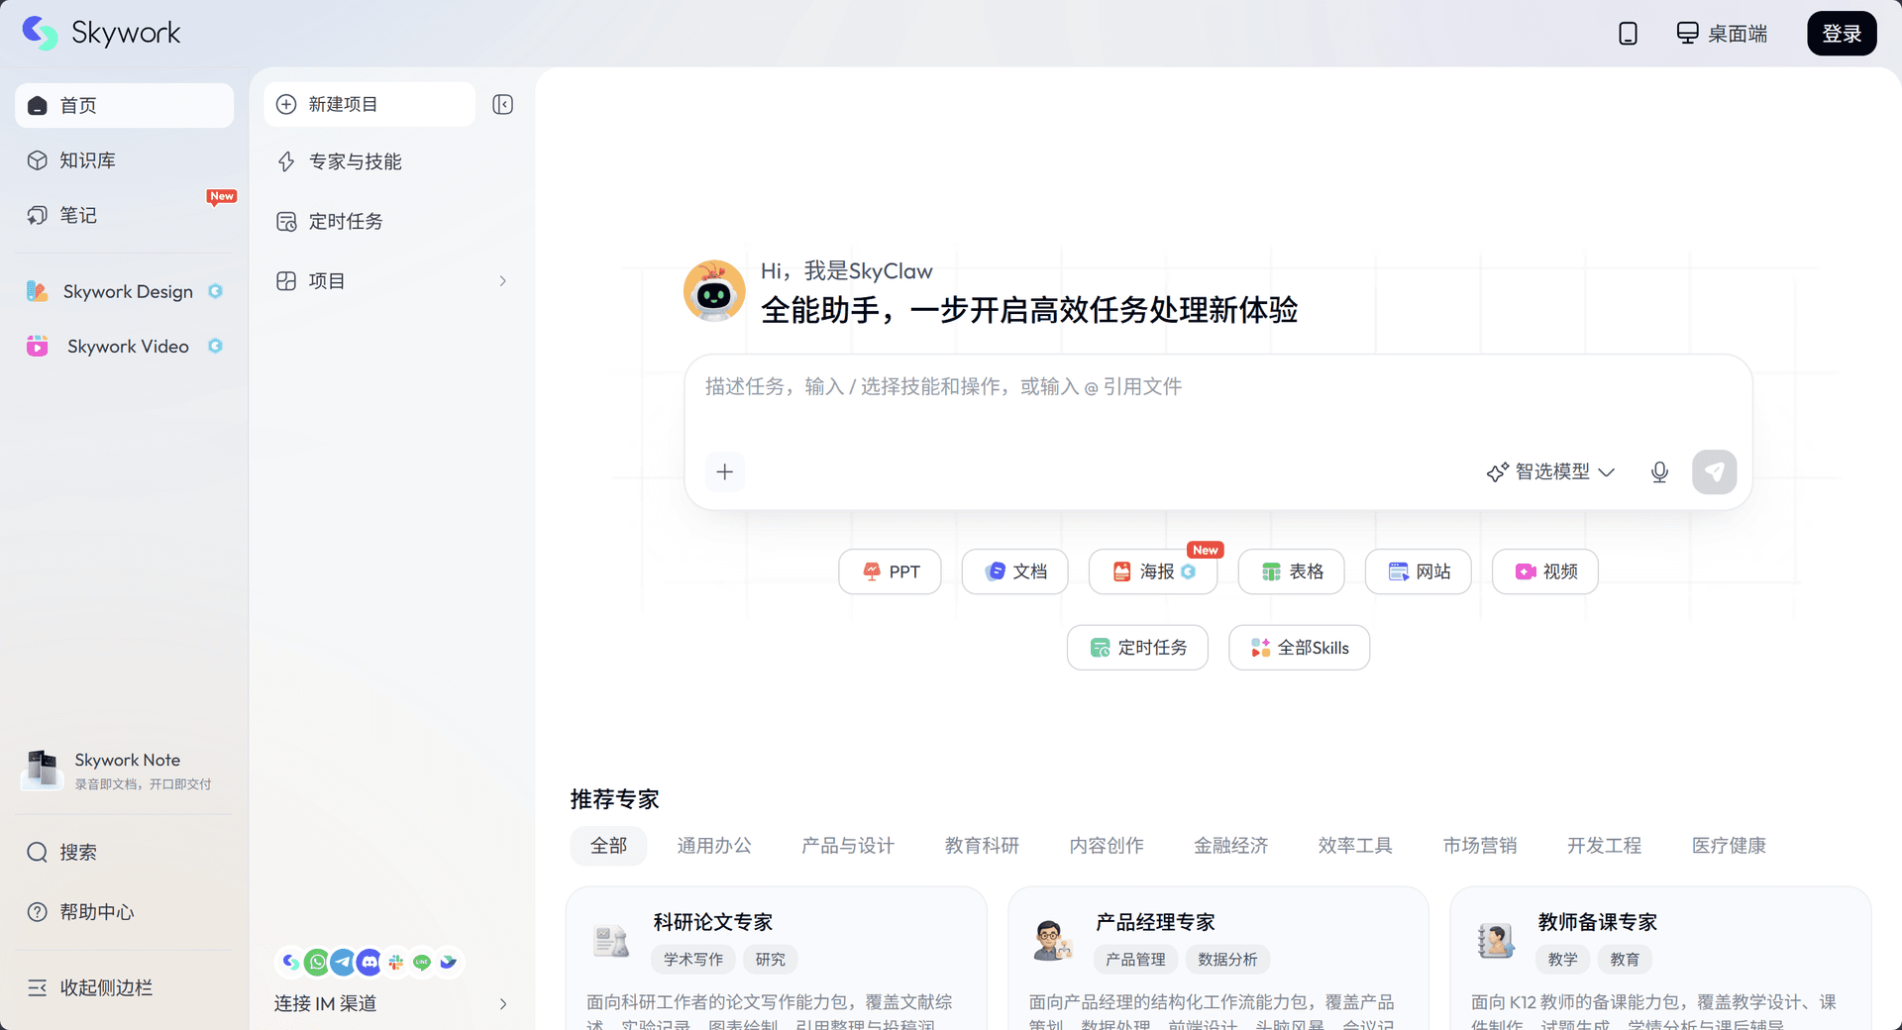Switch to 医疗健康 tab
Viewport: 1902px width, 1030px height.
[1730, 846]
